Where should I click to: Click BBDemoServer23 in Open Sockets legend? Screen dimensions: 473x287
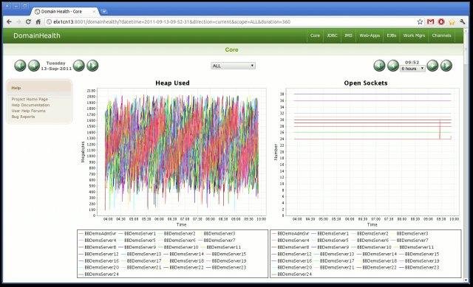click(422, 267)
